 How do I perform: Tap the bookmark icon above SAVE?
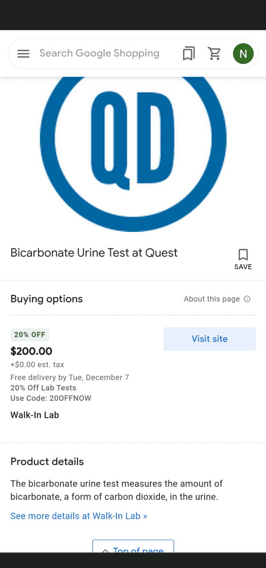[243, 255]
